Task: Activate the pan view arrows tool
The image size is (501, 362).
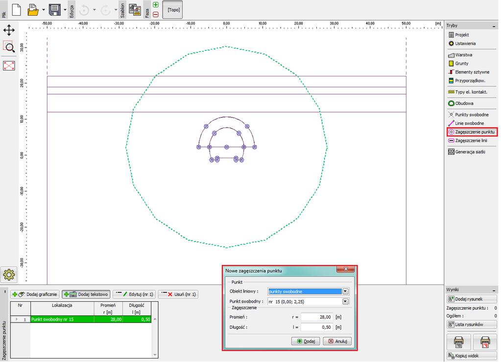Action: click(x=9, y=30)
